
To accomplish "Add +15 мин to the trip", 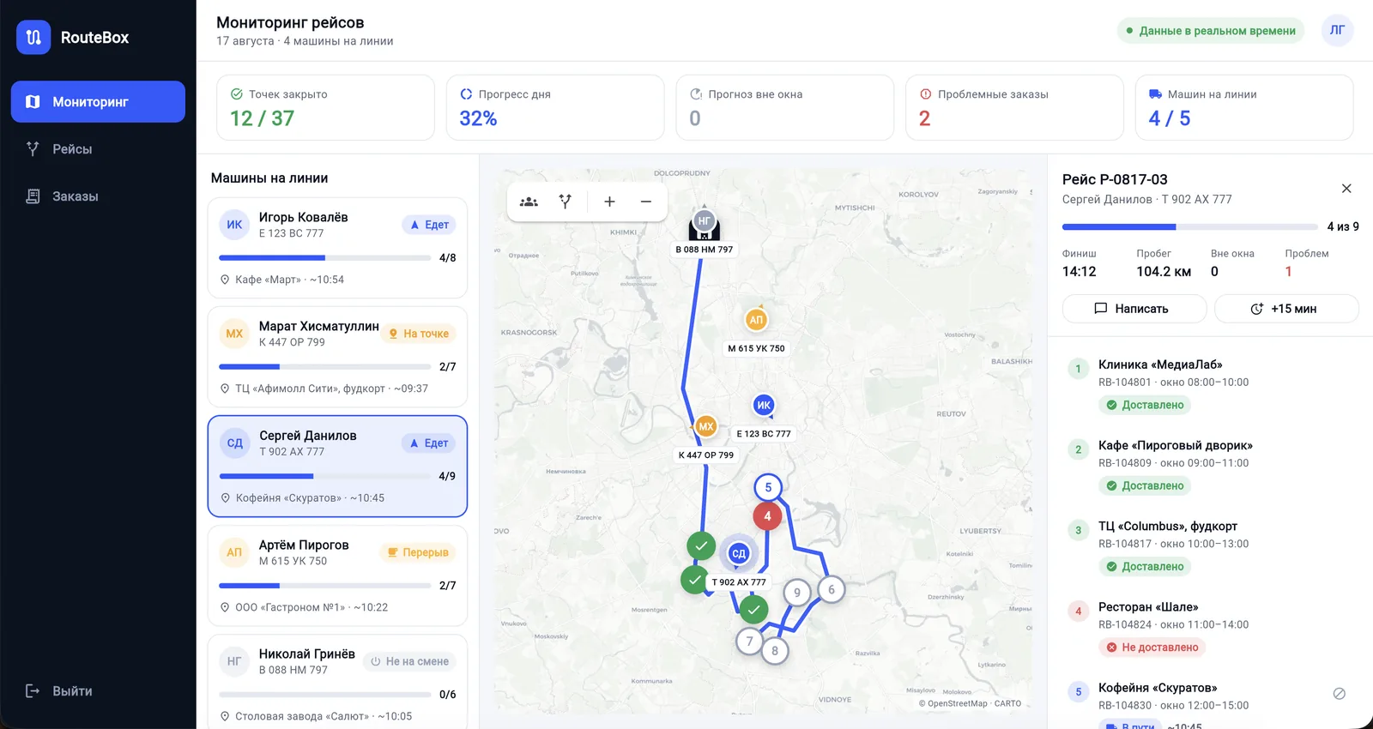I will tap(1286, 309).
